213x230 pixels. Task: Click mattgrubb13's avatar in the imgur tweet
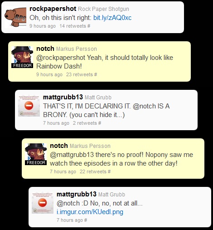(x=43, y=203)
